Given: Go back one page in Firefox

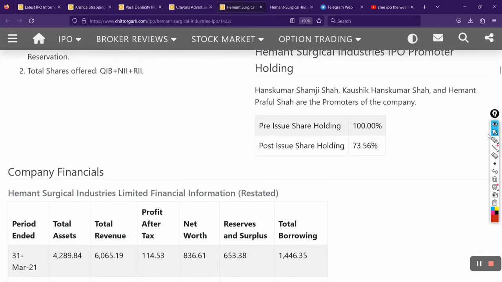Looking at the screenshot, I should pos(8,21).
